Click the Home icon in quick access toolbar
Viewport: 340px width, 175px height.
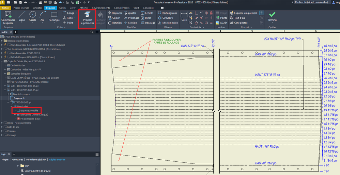coord(40,2)
